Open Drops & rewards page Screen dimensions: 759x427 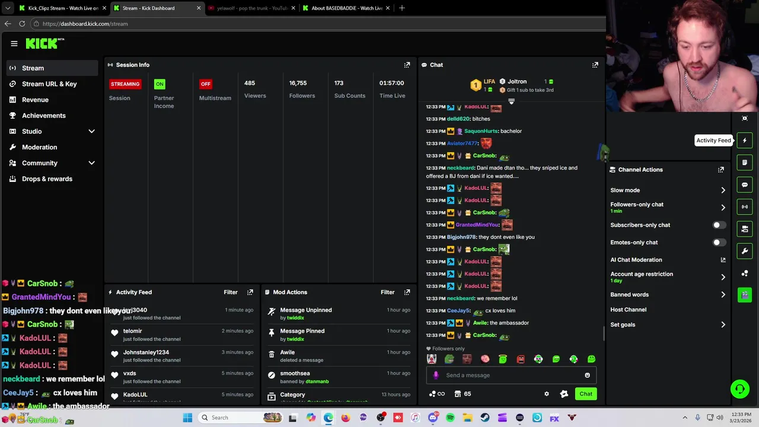52,179
